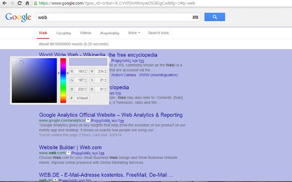Open Search tools
The height and width of the screenshot is (182, 292).
158,33
